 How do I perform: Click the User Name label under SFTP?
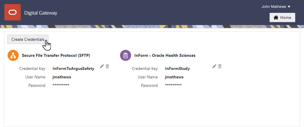(35, 77)
